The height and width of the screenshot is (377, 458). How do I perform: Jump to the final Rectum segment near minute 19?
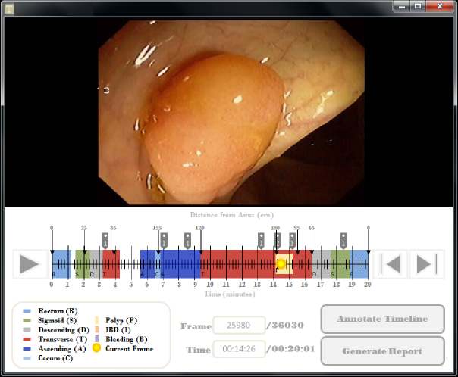point(359,264)
